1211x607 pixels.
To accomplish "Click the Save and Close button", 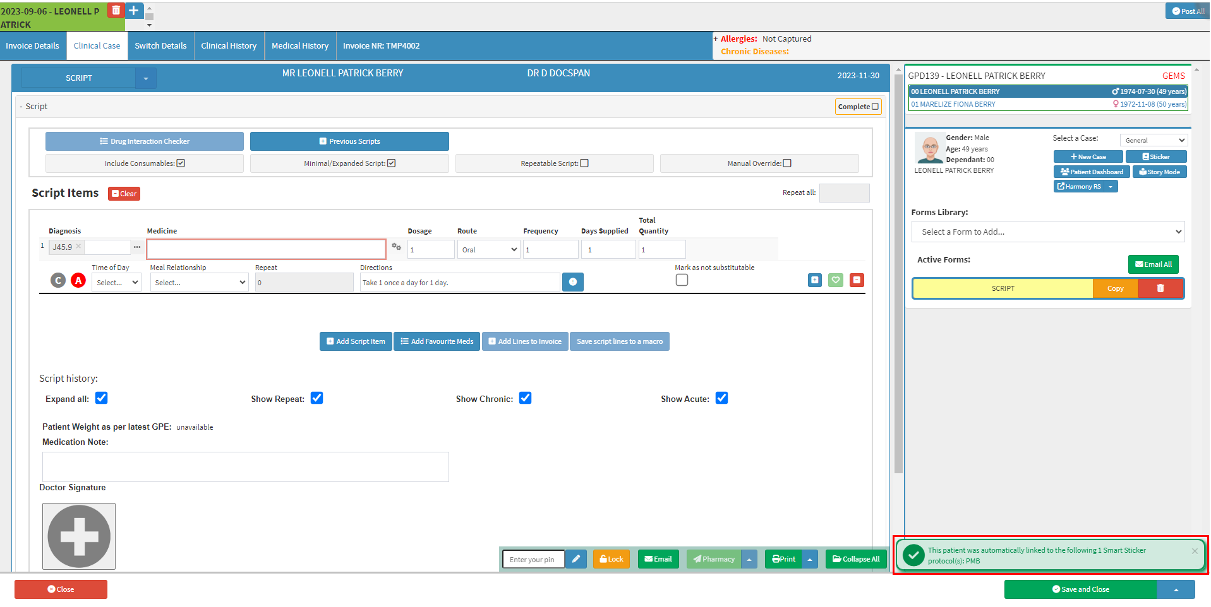I will [1080, 589].
